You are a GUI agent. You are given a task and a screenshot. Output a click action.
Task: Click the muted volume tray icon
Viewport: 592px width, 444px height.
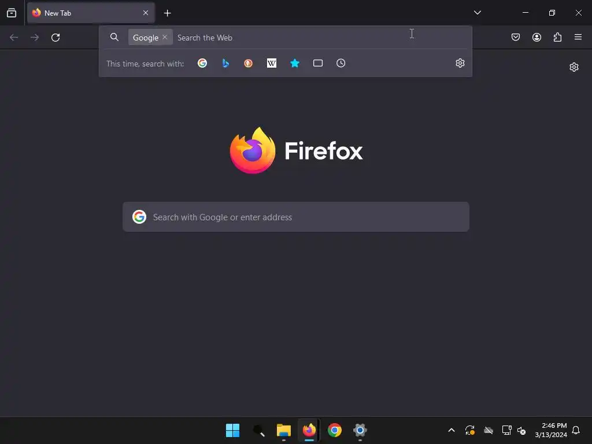(521, 430)
